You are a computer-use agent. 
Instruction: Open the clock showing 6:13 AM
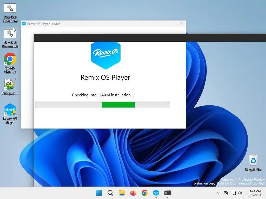coord(254,193)
